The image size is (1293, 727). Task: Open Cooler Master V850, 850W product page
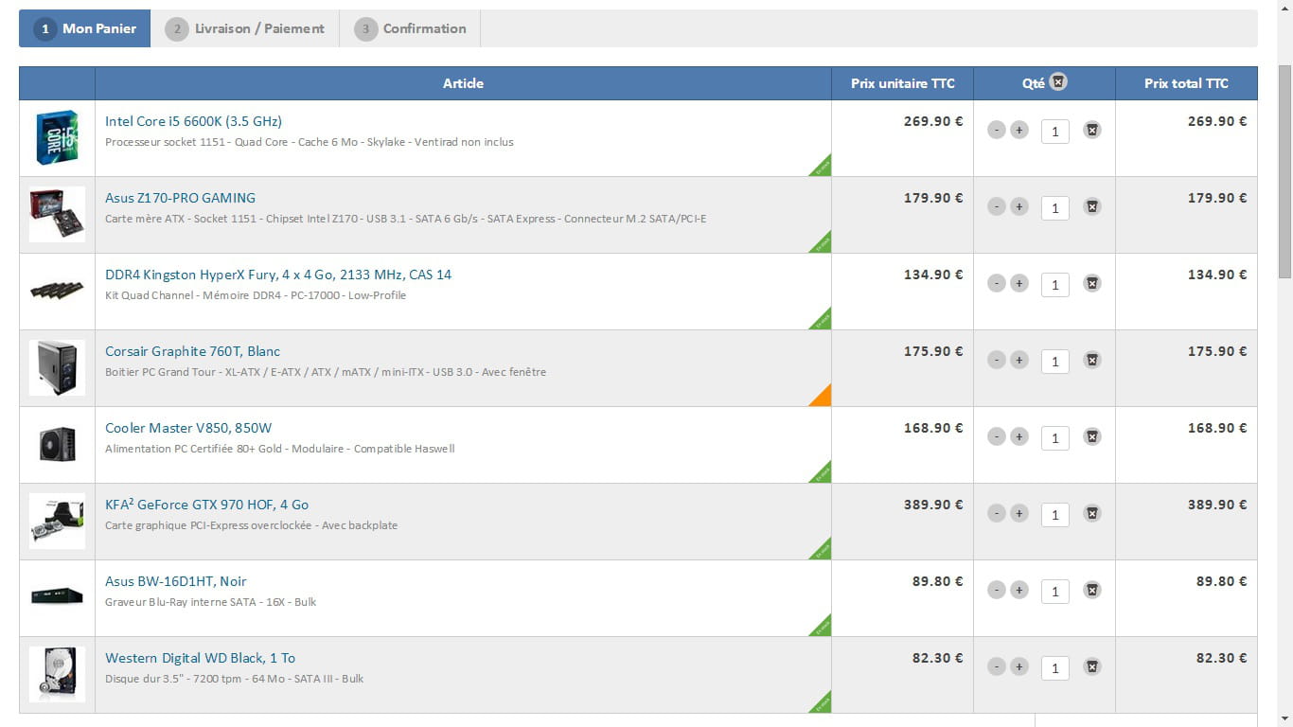(188, 428)
